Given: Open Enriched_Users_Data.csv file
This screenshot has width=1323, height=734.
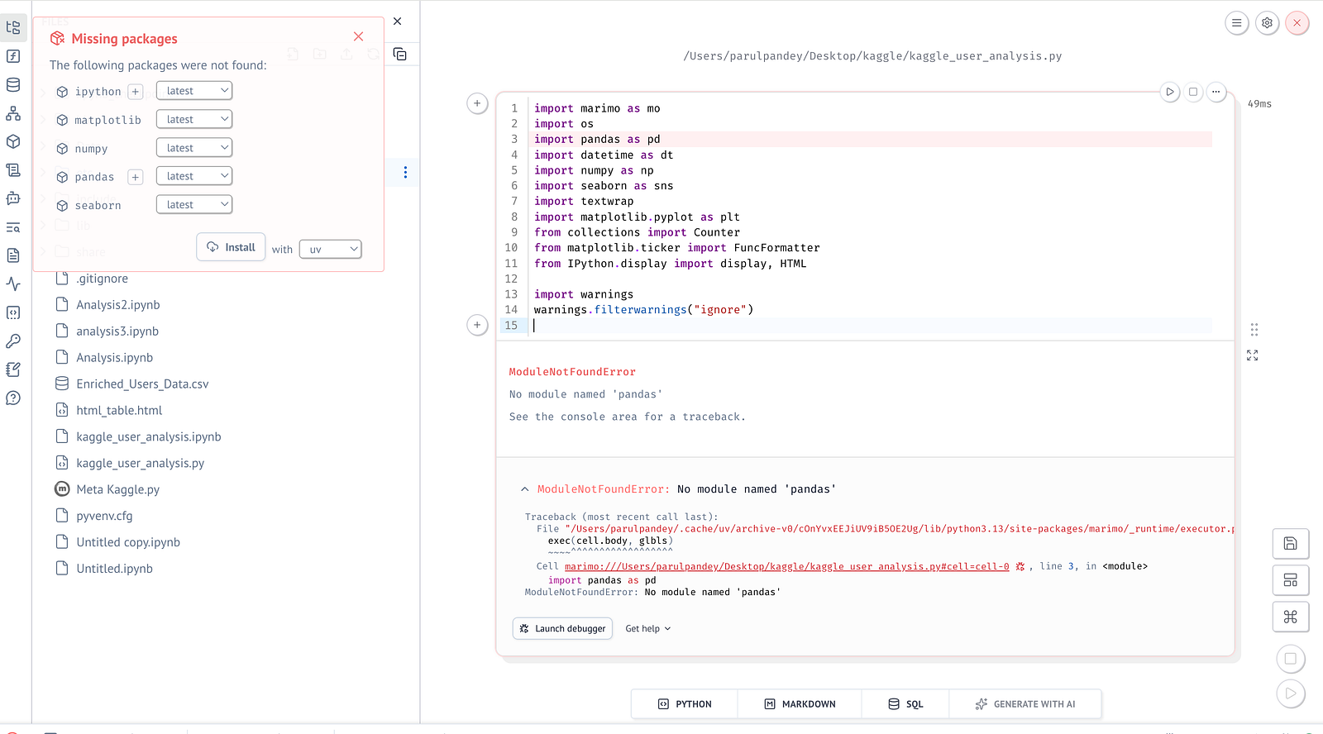Looking at the screenshot, I should coord(142,384).
